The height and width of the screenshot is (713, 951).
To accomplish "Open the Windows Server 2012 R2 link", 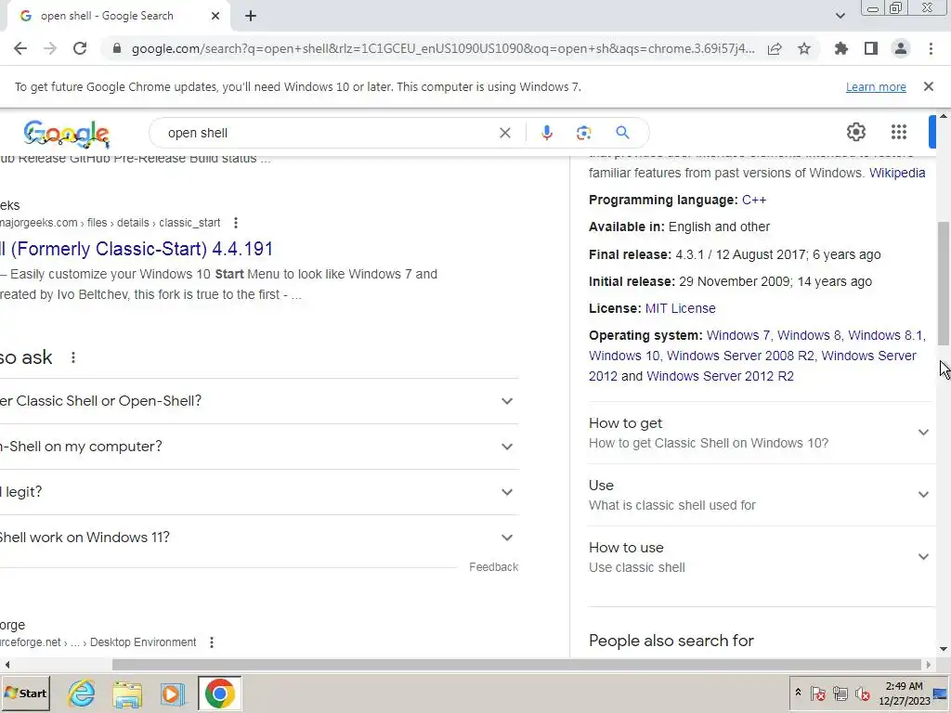I will point(720,377).
